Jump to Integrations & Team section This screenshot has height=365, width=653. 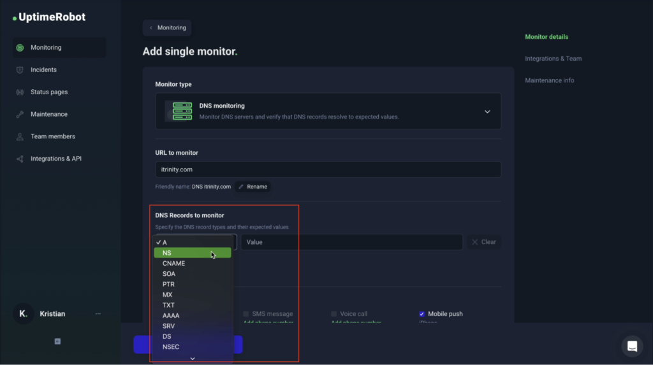point(553,59)
